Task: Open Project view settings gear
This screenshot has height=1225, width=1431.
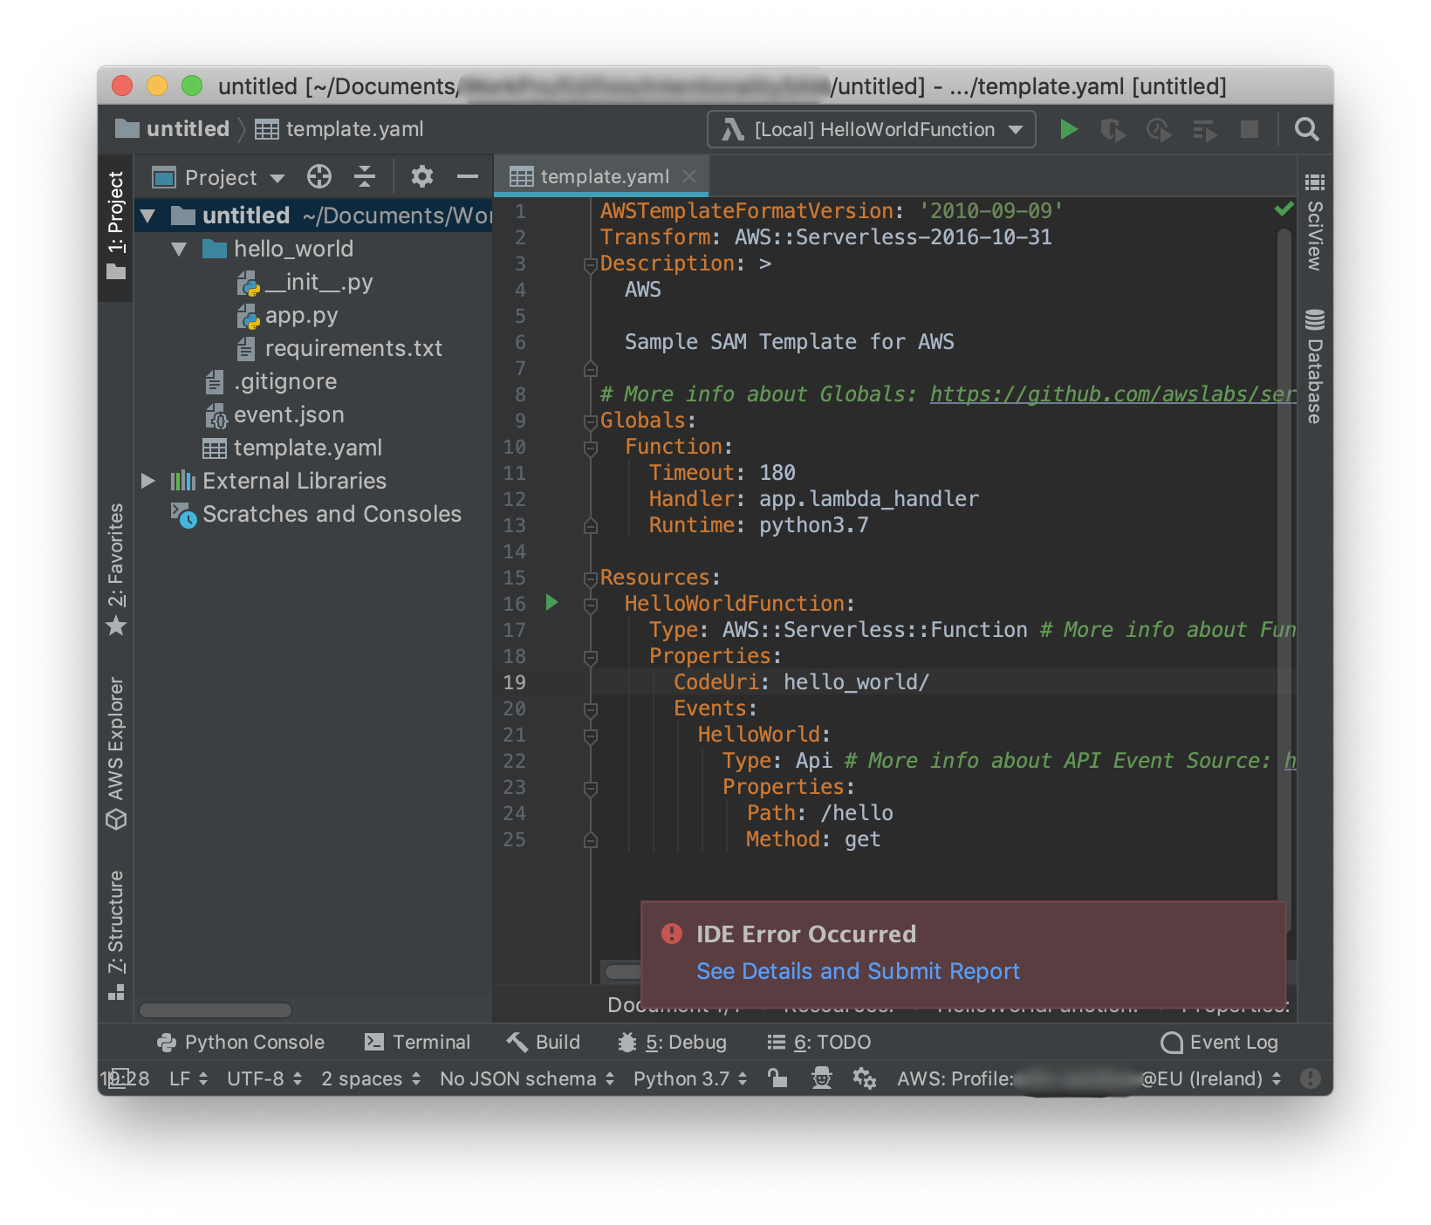Action: [422, 176]
